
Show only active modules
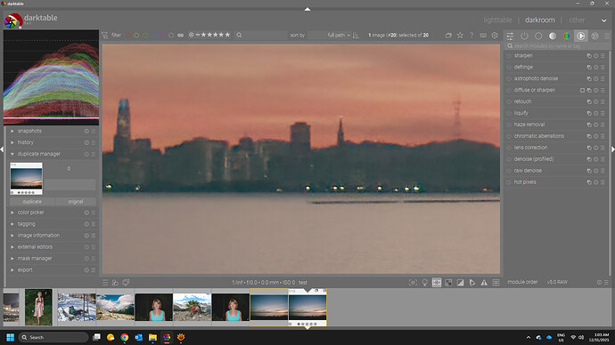coord(524,36)
